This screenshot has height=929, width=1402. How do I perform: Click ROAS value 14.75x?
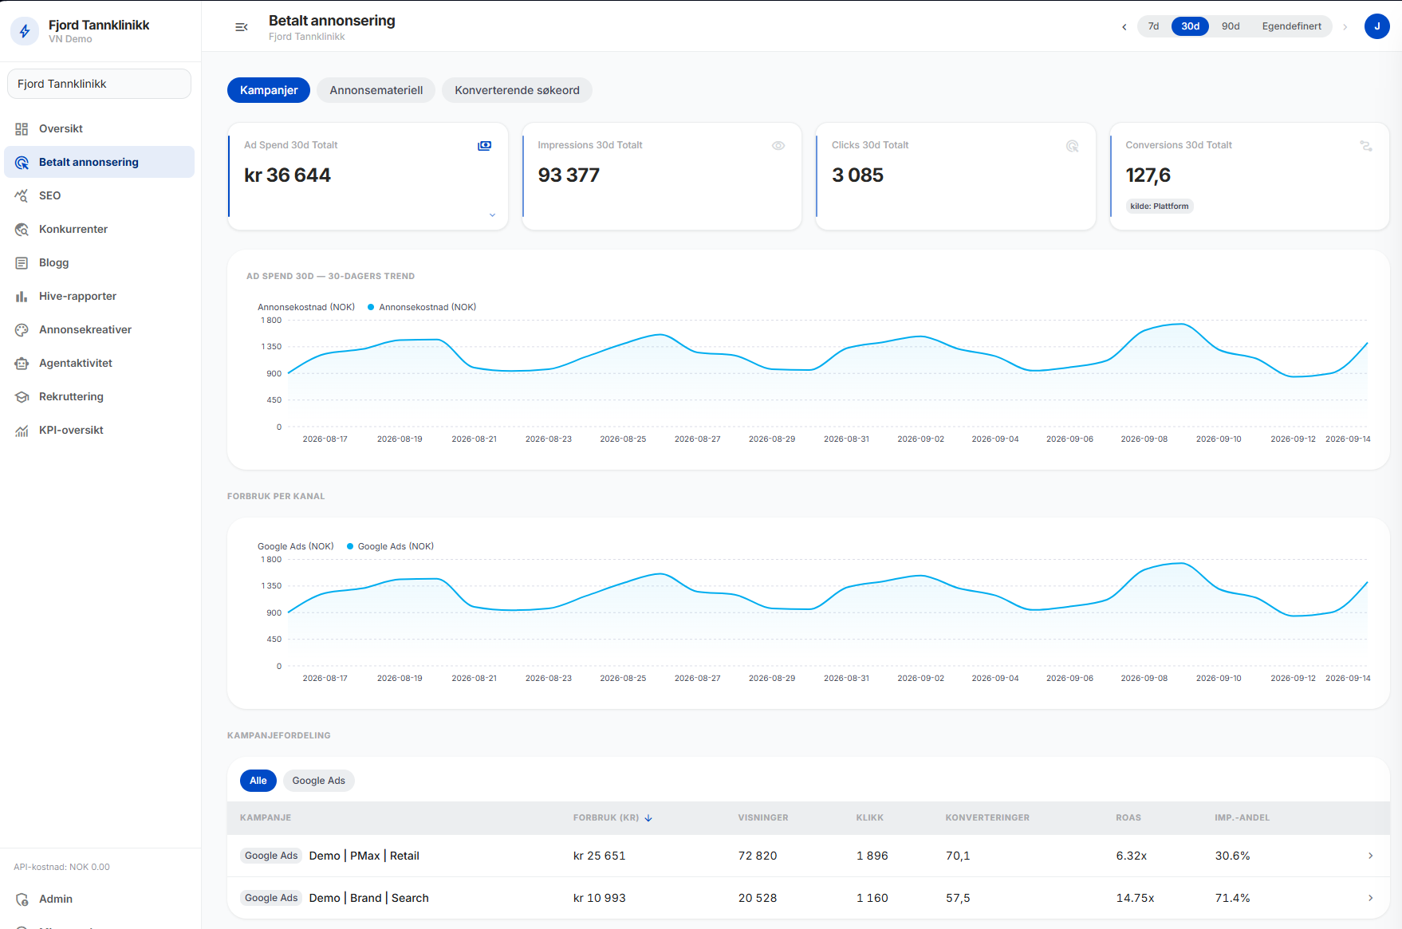pyautogui.click(x=1135, y=898)
